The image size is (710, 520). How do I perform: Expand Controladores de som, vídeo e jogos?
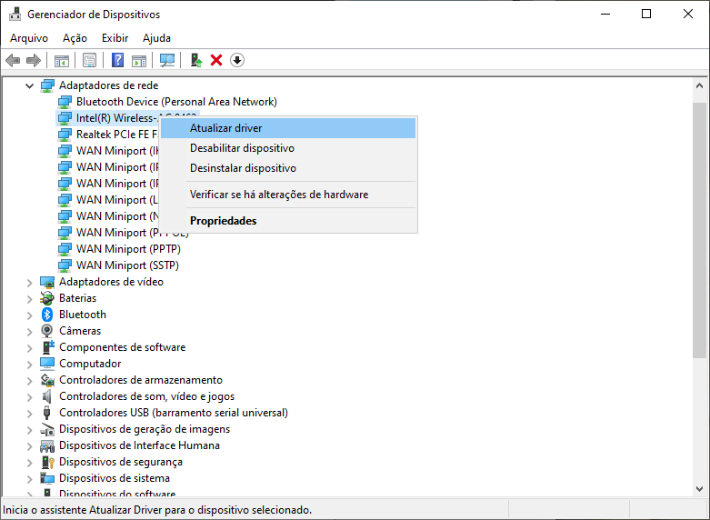coord(29,397)
